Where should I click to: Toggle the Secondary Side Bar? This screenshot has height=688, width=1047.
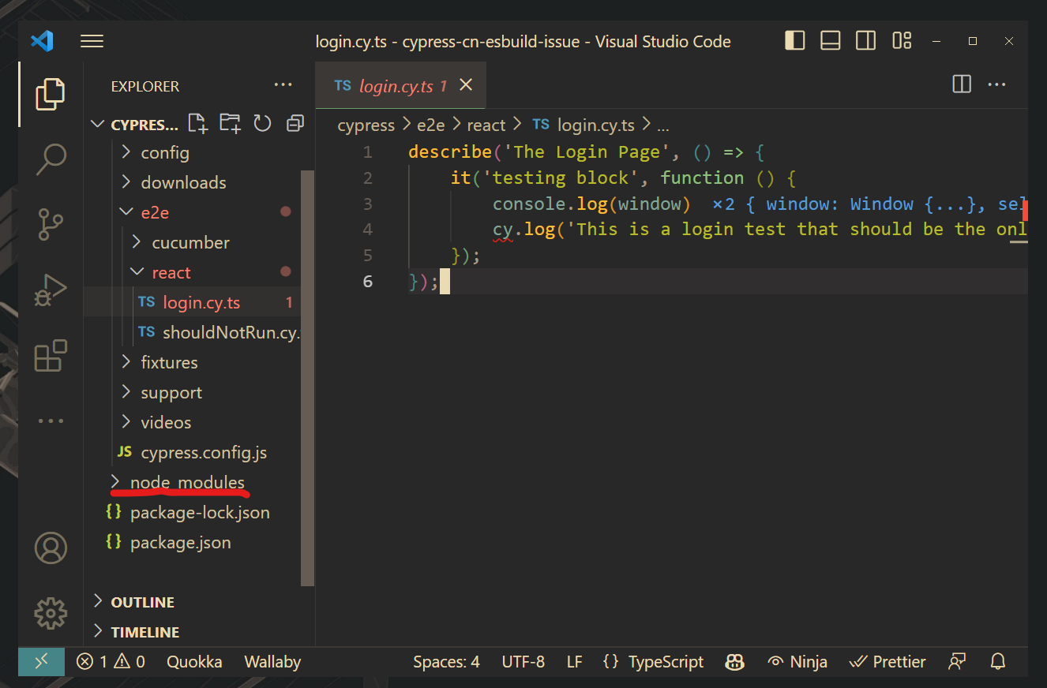coord(865,40)
